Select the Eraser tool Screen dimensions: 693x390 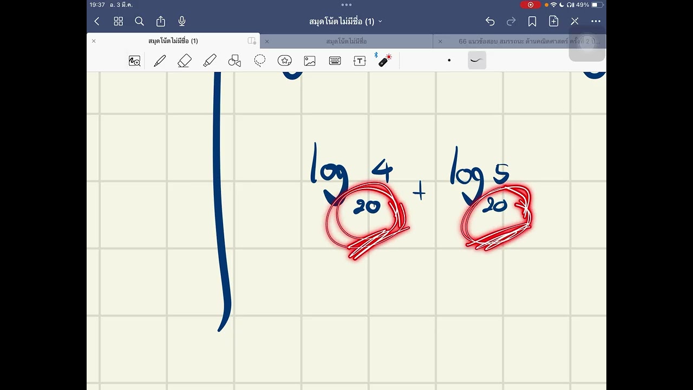tap(185, 61)
